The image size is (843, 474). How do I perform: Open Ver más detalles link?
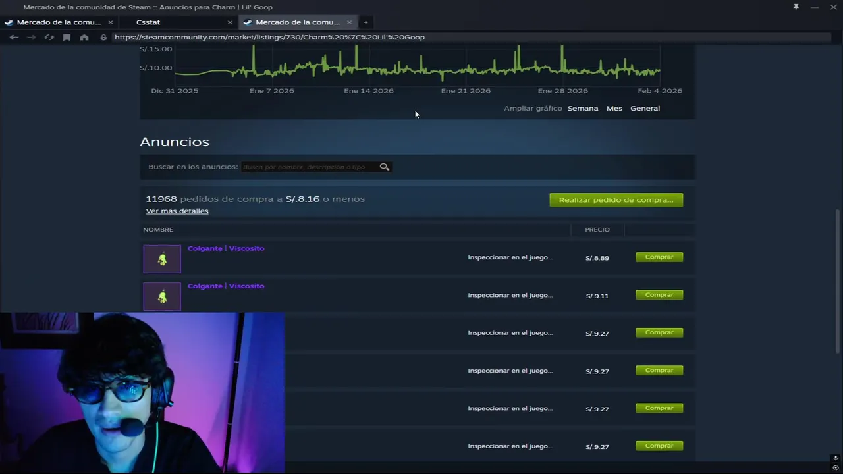[x=177, y=211]
